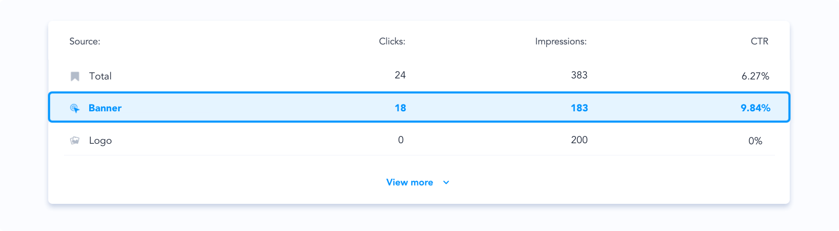Click the CTR column header
839x231 pixels.
(x=759, y=41)
